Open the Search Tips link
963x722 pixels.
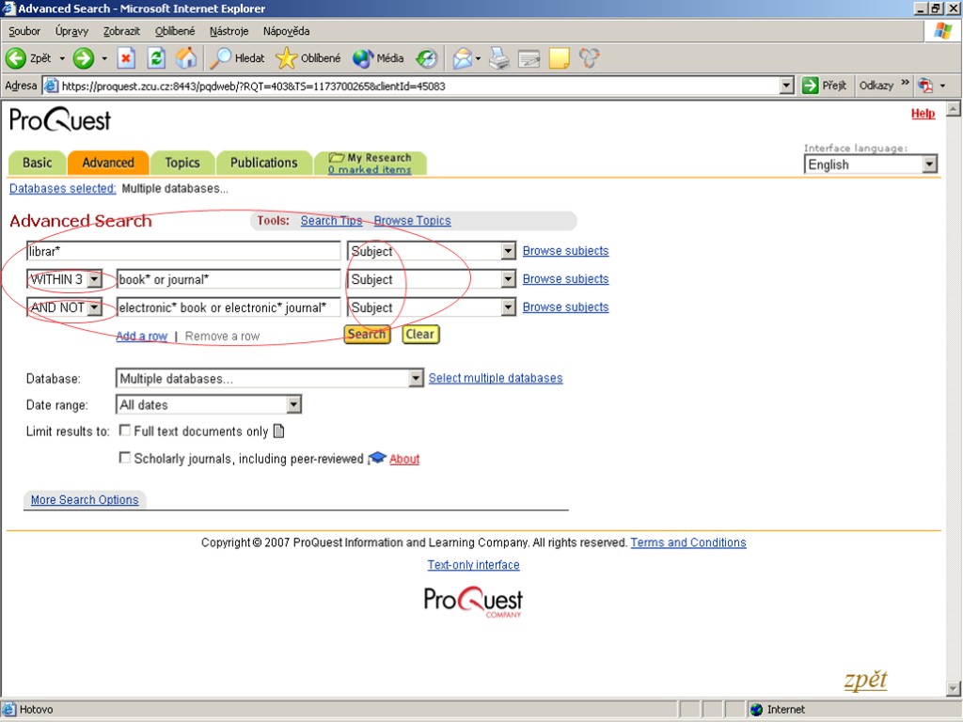click(x=331, y=221)
